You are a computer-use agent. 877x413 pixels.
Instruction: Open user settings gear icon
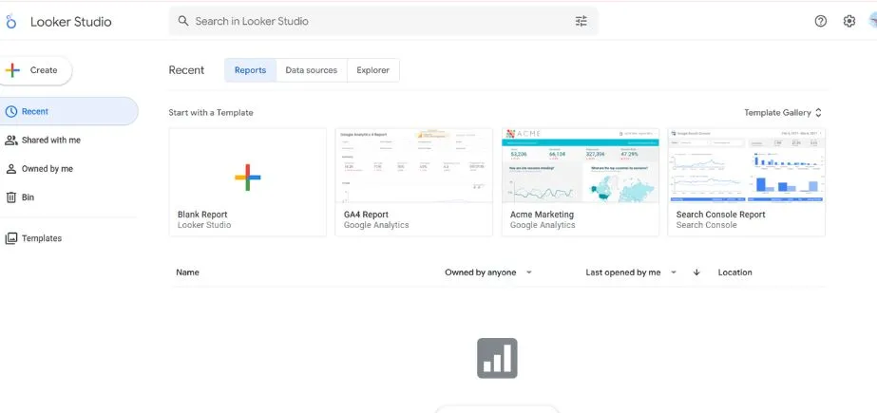coord(849,21)
